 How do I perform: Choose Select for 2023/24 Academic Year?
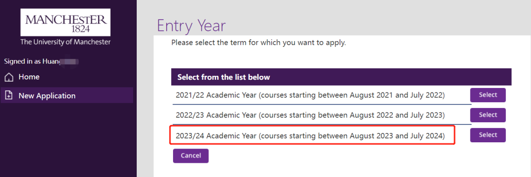[488, 135]
